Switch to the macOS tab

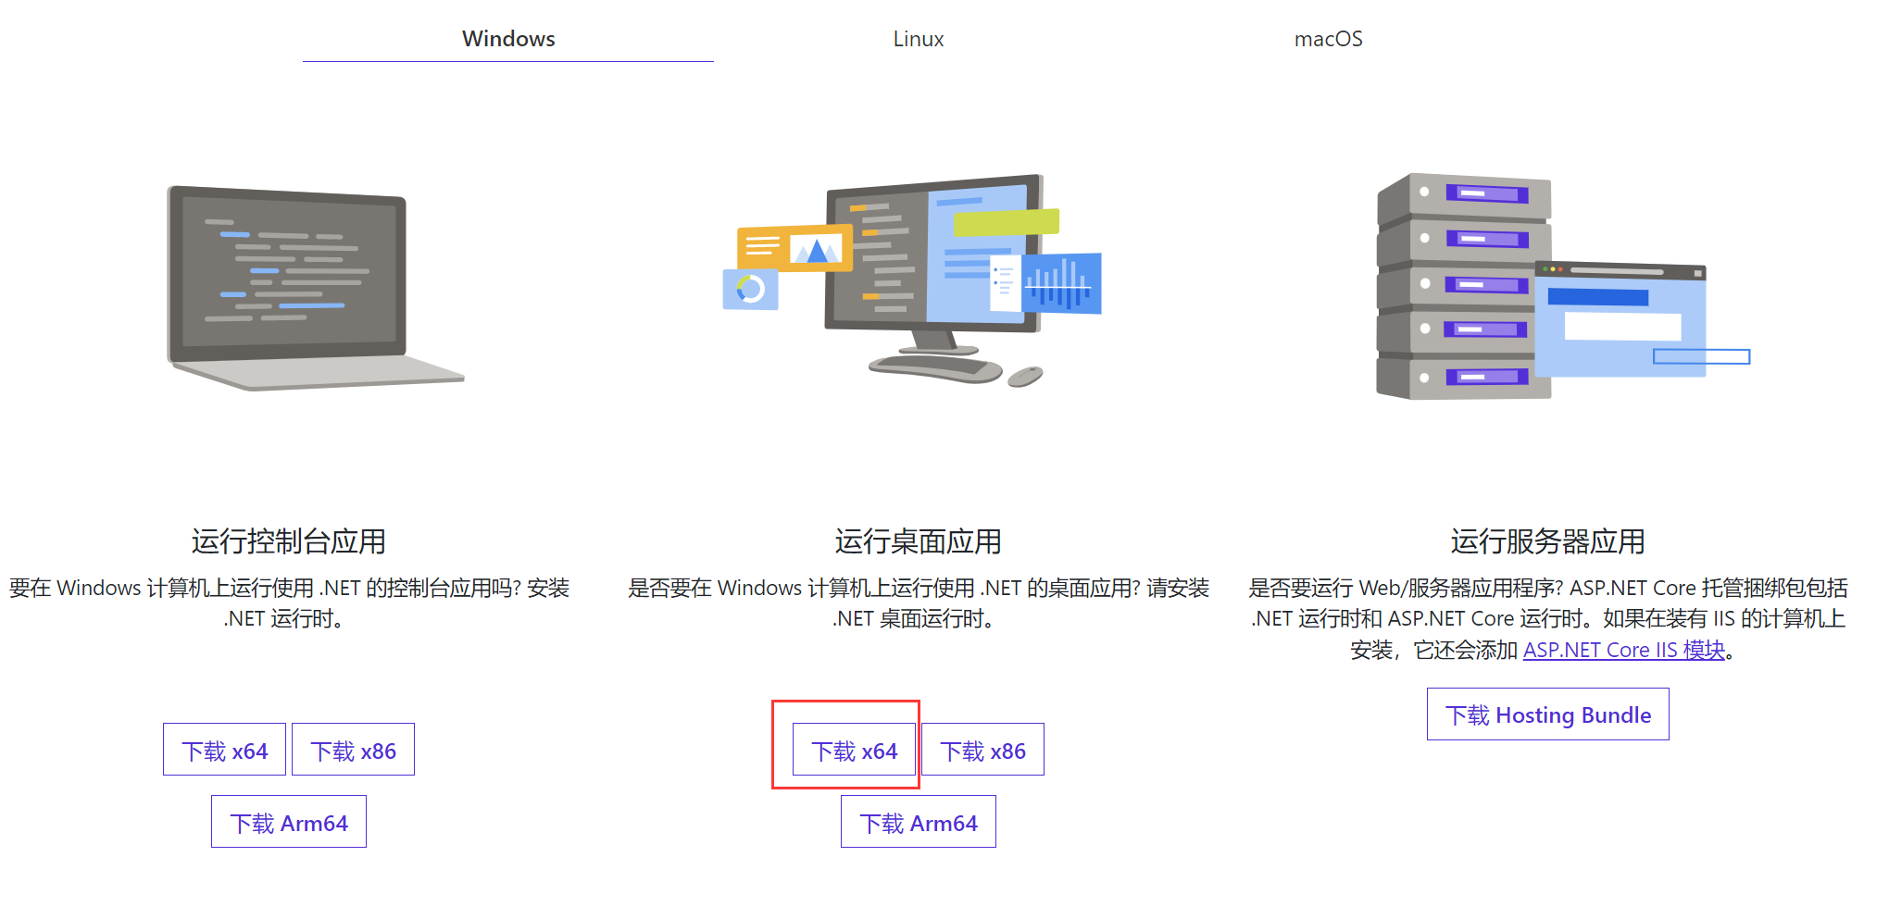click(1328, 38)
